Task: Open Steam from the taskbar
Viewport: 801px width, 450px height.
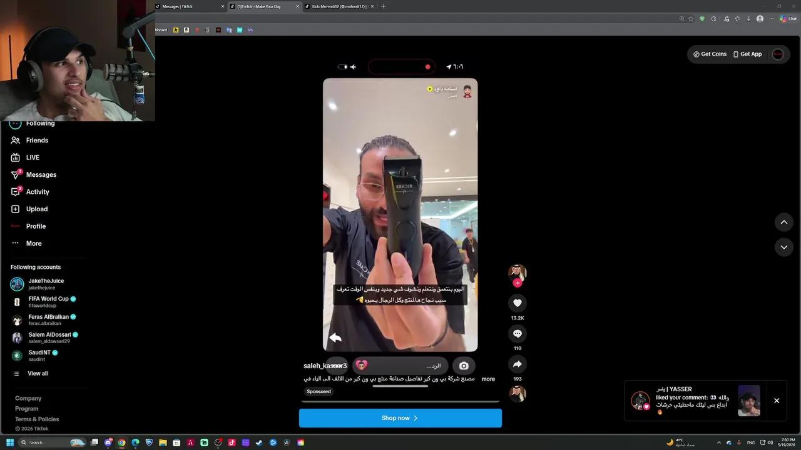Action: (259, 442)
